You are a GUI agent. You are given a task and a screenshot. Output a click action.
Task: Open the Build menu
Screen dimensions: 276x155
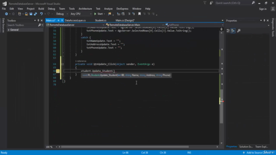tap(41, 9)
